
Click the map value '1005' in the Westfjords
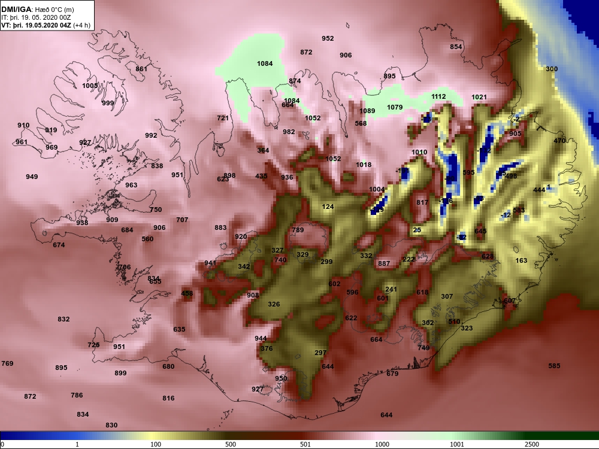click(x=90, y=86)
